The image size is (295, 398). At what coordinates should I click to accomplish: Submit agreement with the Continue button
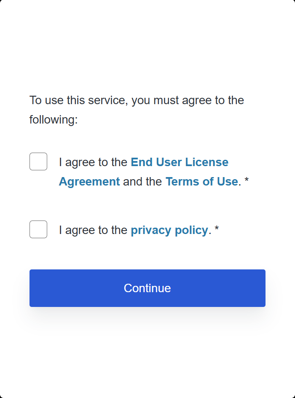[147, 288]
